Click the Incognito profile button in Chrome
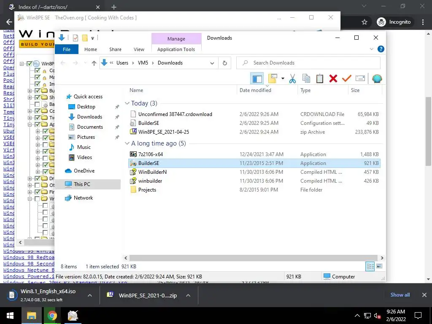This screenshot has width=432, height=324. [394, 22]
